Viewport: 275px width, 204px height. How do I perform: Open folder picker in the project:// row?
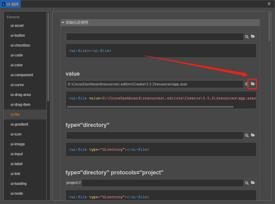[253, 183]
